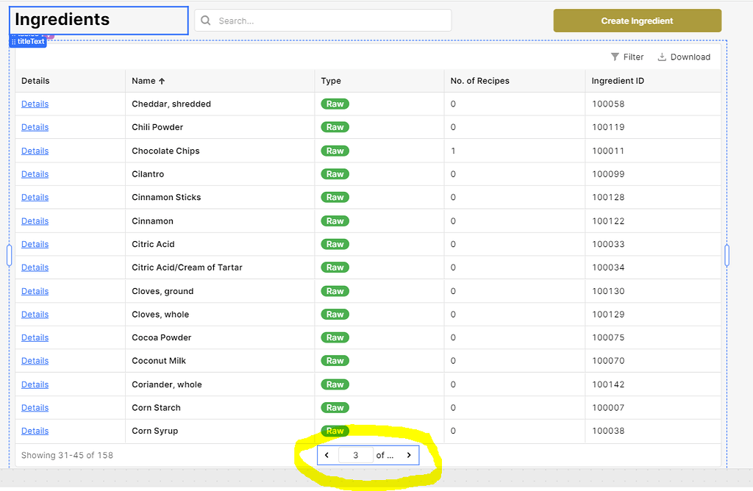Open Details for Corn Starch

[35, 407]
